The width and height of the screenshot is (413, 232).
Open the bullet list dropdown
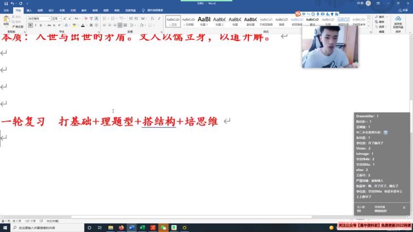(107, 18)
